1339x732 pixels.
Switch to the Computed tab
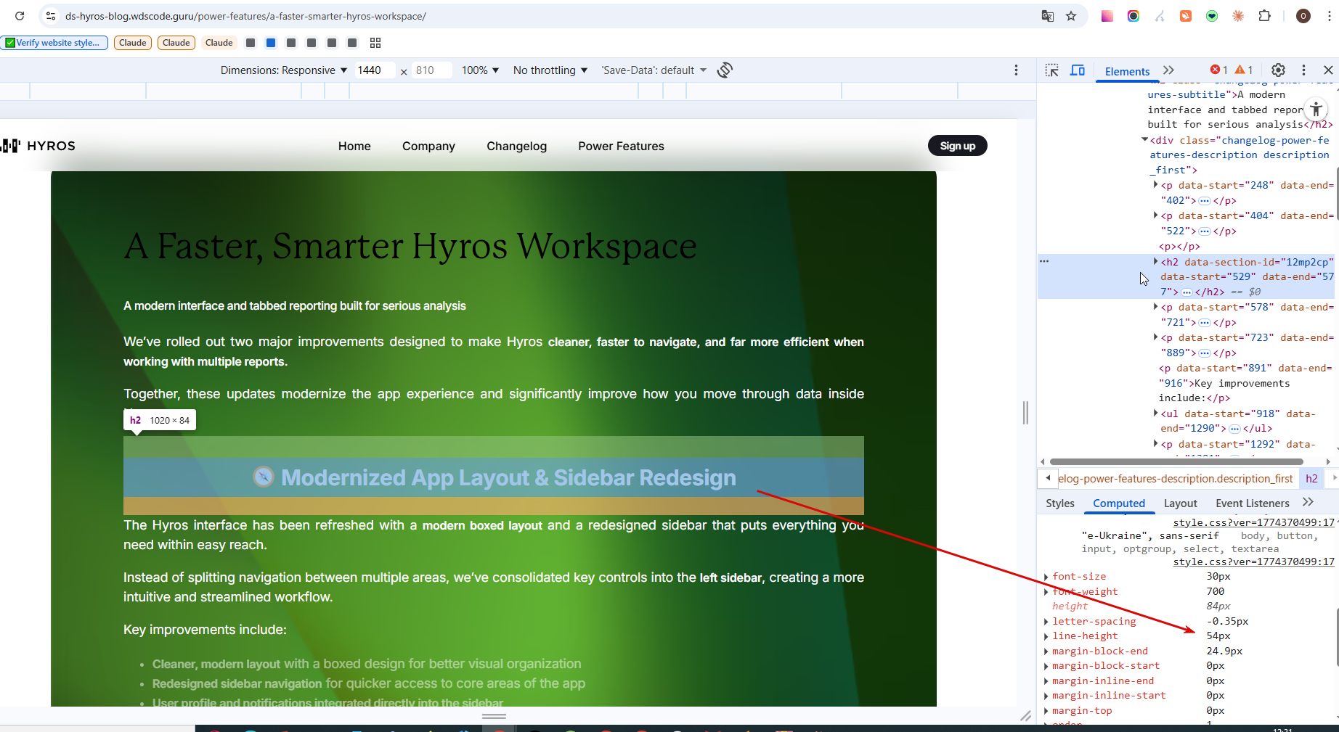pyautogui.click(x=1118, y=503)
